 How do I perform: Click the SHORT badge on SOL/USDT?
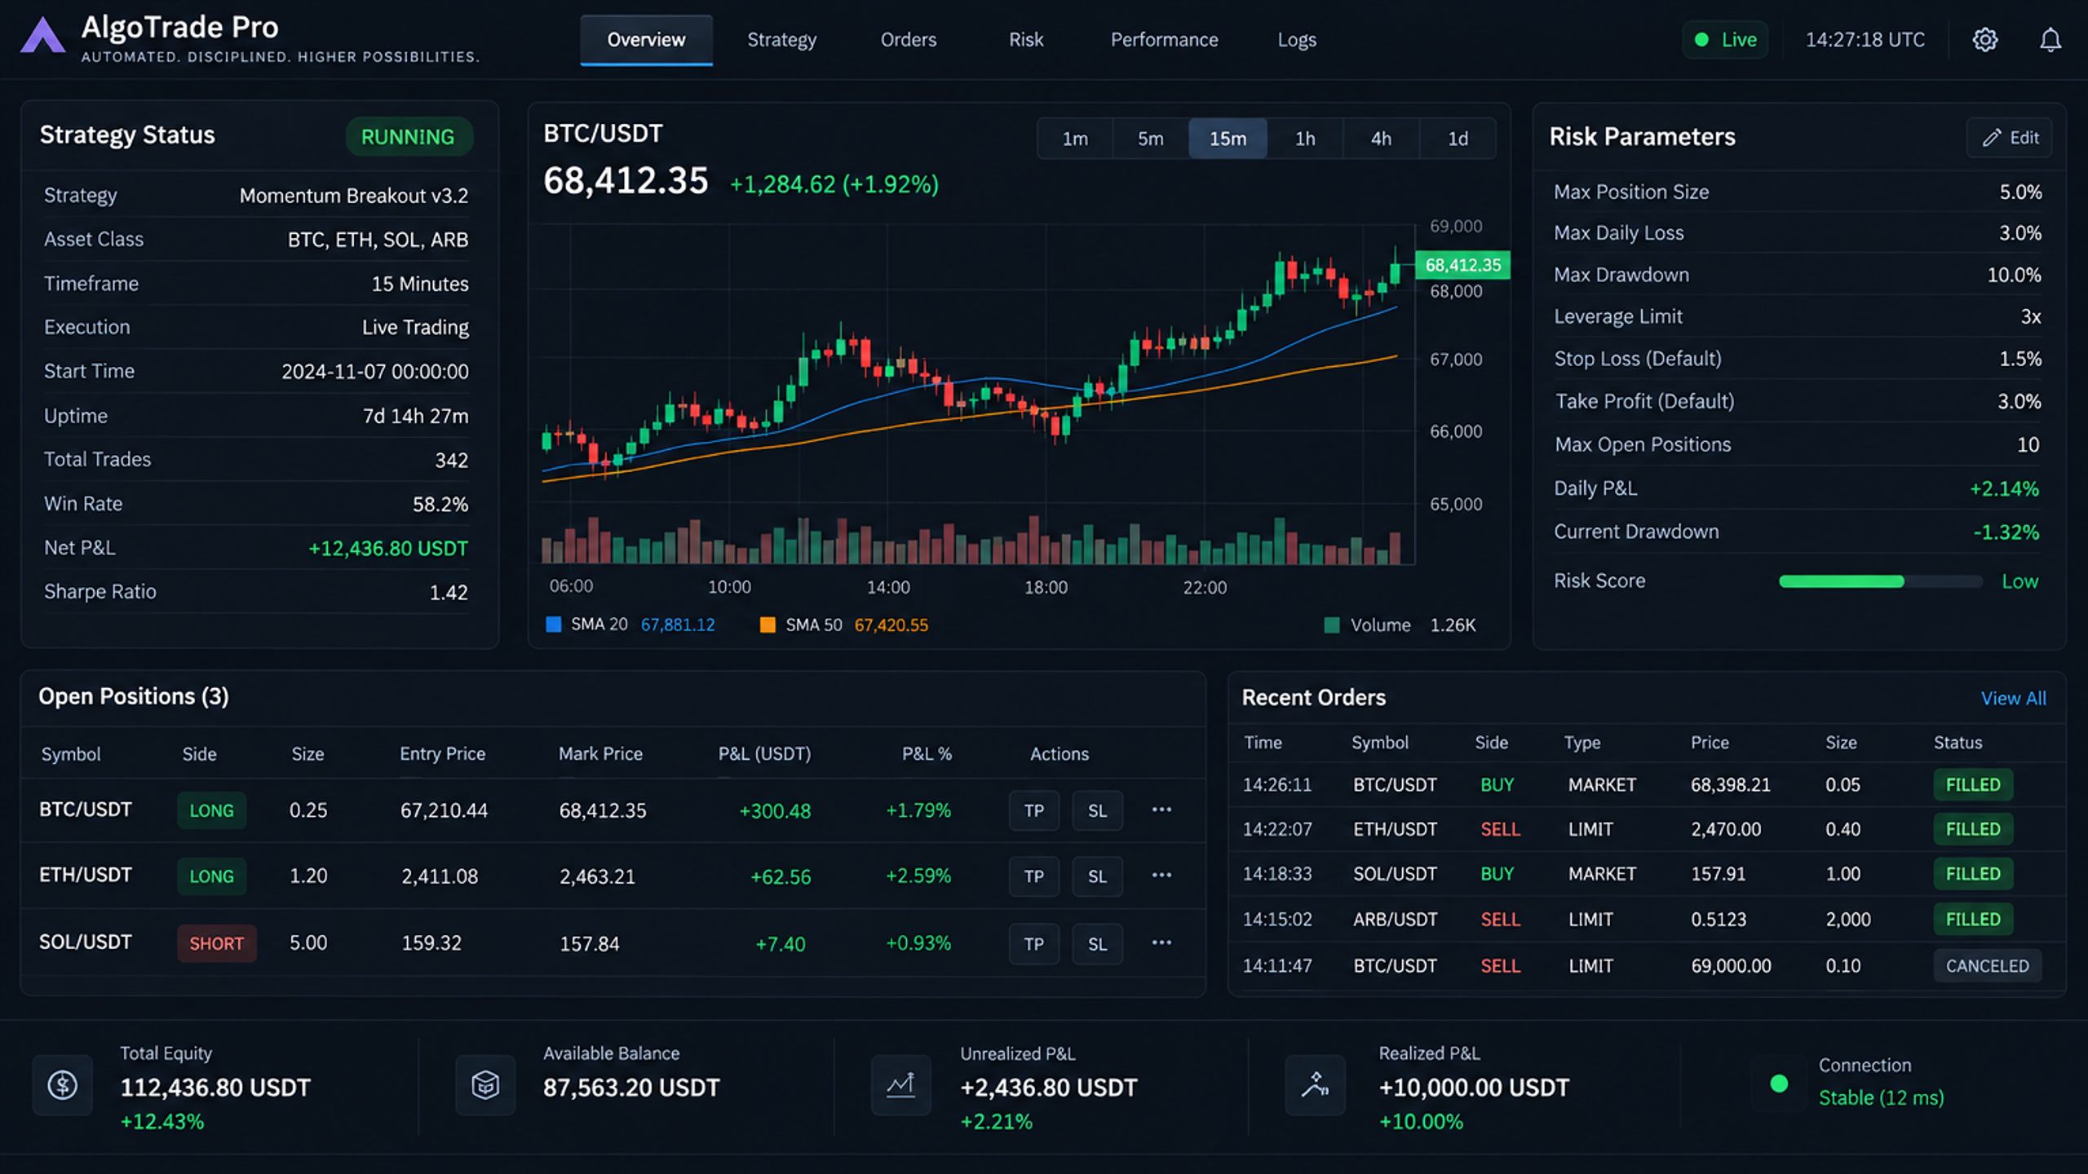click(216, 943)
